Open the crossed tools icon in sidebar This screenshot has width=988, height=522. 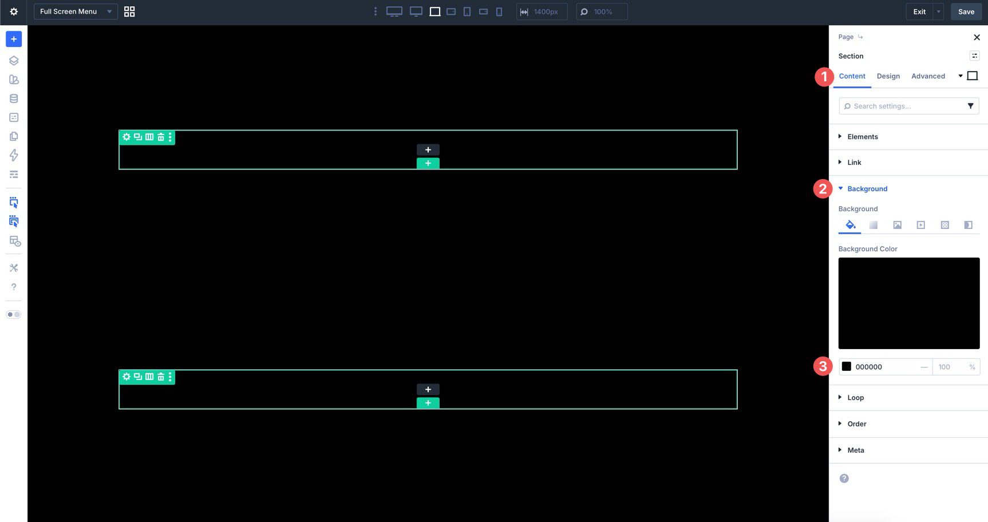pyautogui.click(x=14, y=268)
